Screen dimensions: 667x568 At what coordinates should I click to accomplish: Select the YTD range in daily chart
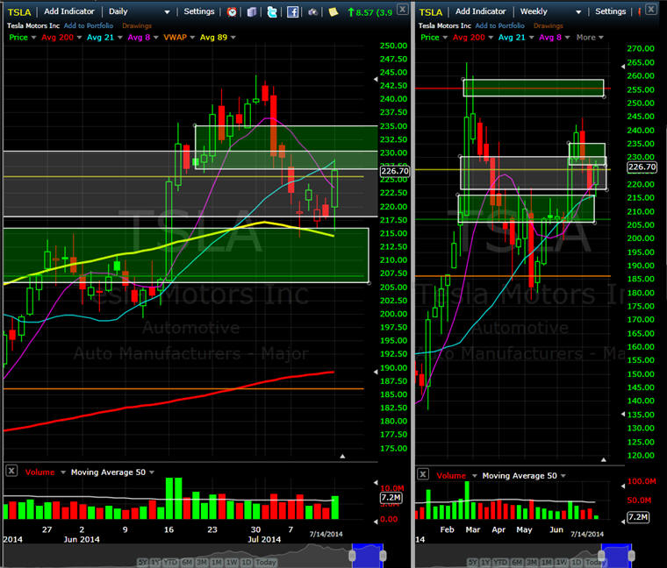coord(170,563)
